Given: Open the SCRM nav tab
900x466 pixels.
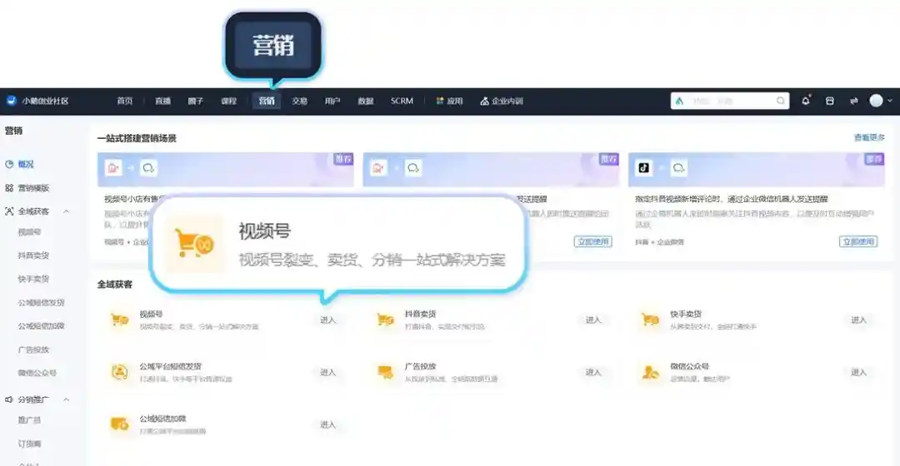Looking at the screenshot, I should click(x=402, y=101).
